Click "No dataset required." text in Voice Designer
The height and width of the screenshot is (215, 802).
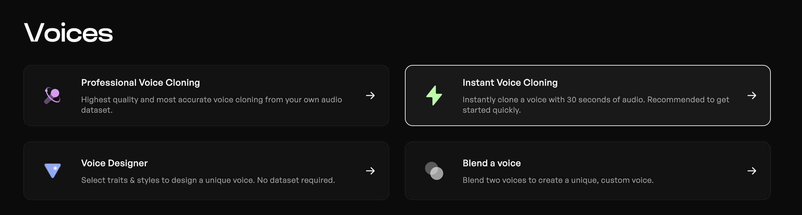[296, 180]
